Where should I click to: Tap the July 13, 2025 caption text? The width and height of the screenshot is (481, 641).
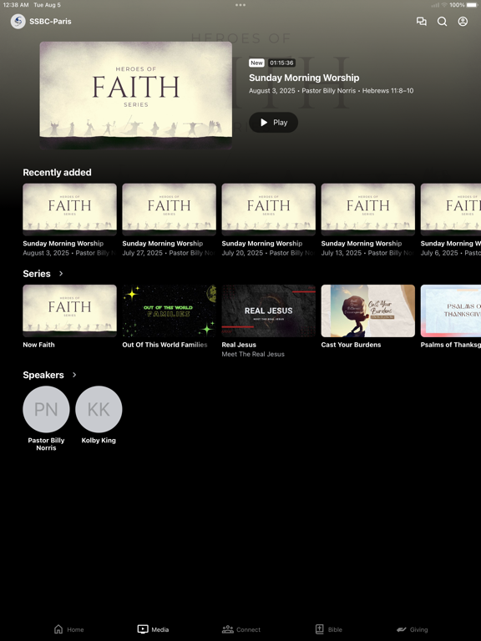coord(367,253)
